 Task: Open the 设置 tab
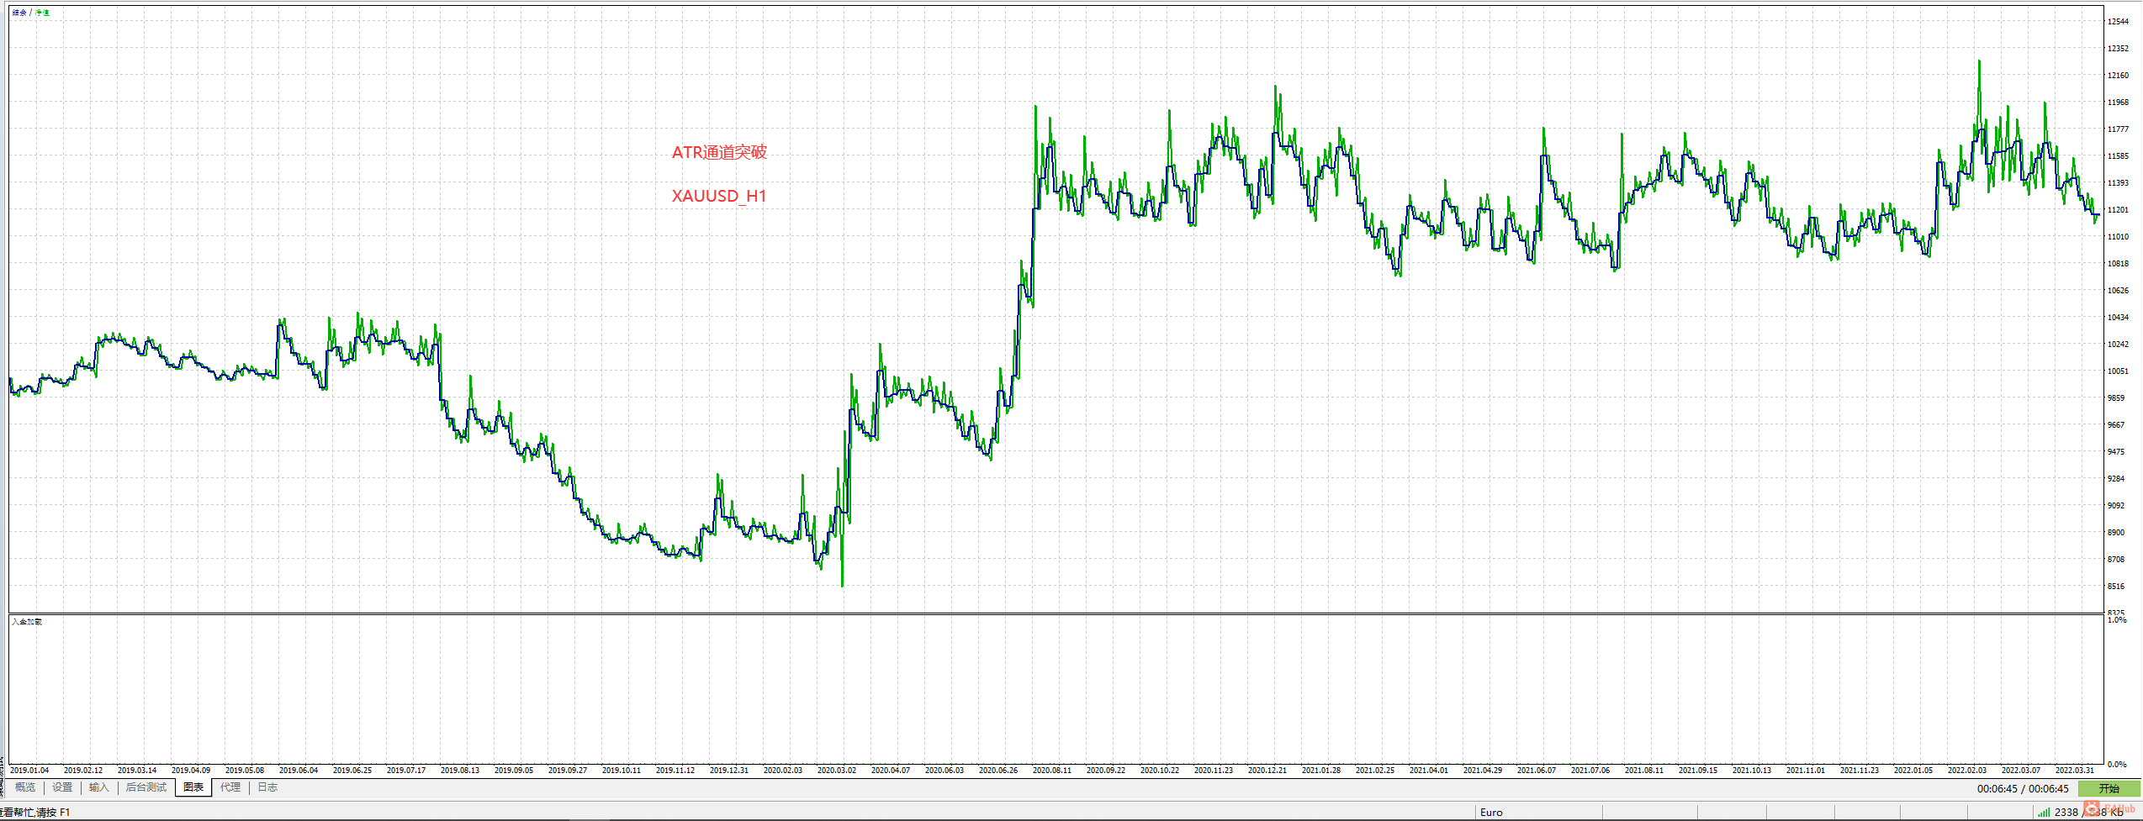click(62, 787)
